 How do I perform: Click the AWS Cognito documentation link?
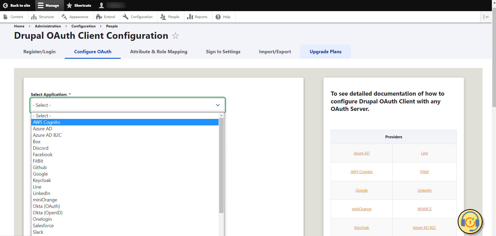point(362,172)
